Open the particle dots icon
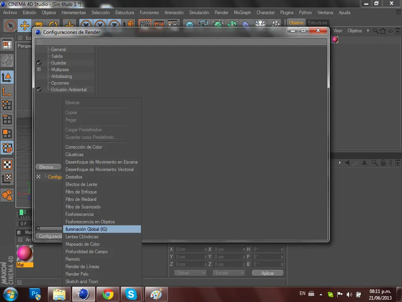 pyautogui.click(x=276, y=24)
